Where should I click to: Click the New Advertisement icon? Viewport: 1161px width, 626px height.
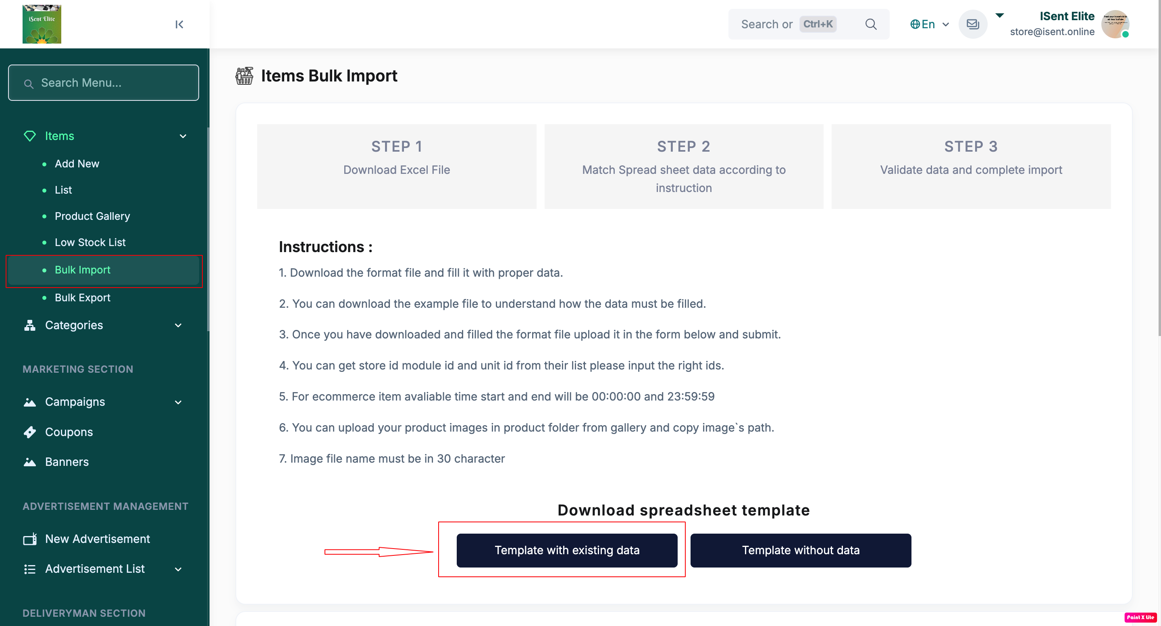pos(30,539)
